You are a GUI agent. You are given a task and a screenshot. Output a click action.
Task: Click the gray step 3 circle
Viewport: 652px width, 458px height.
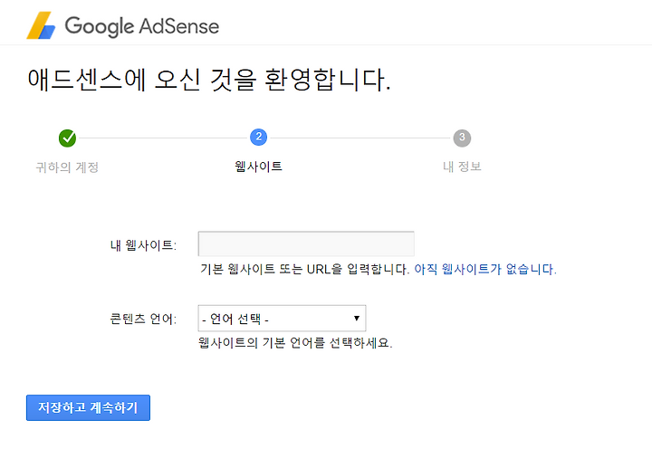[462, 138]
